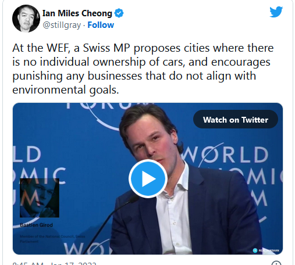Image resolution: width=295 pixels, height=265 pixels.
Task: Open Ian Miles Cheong's profile picture
Action: (26, 19)
